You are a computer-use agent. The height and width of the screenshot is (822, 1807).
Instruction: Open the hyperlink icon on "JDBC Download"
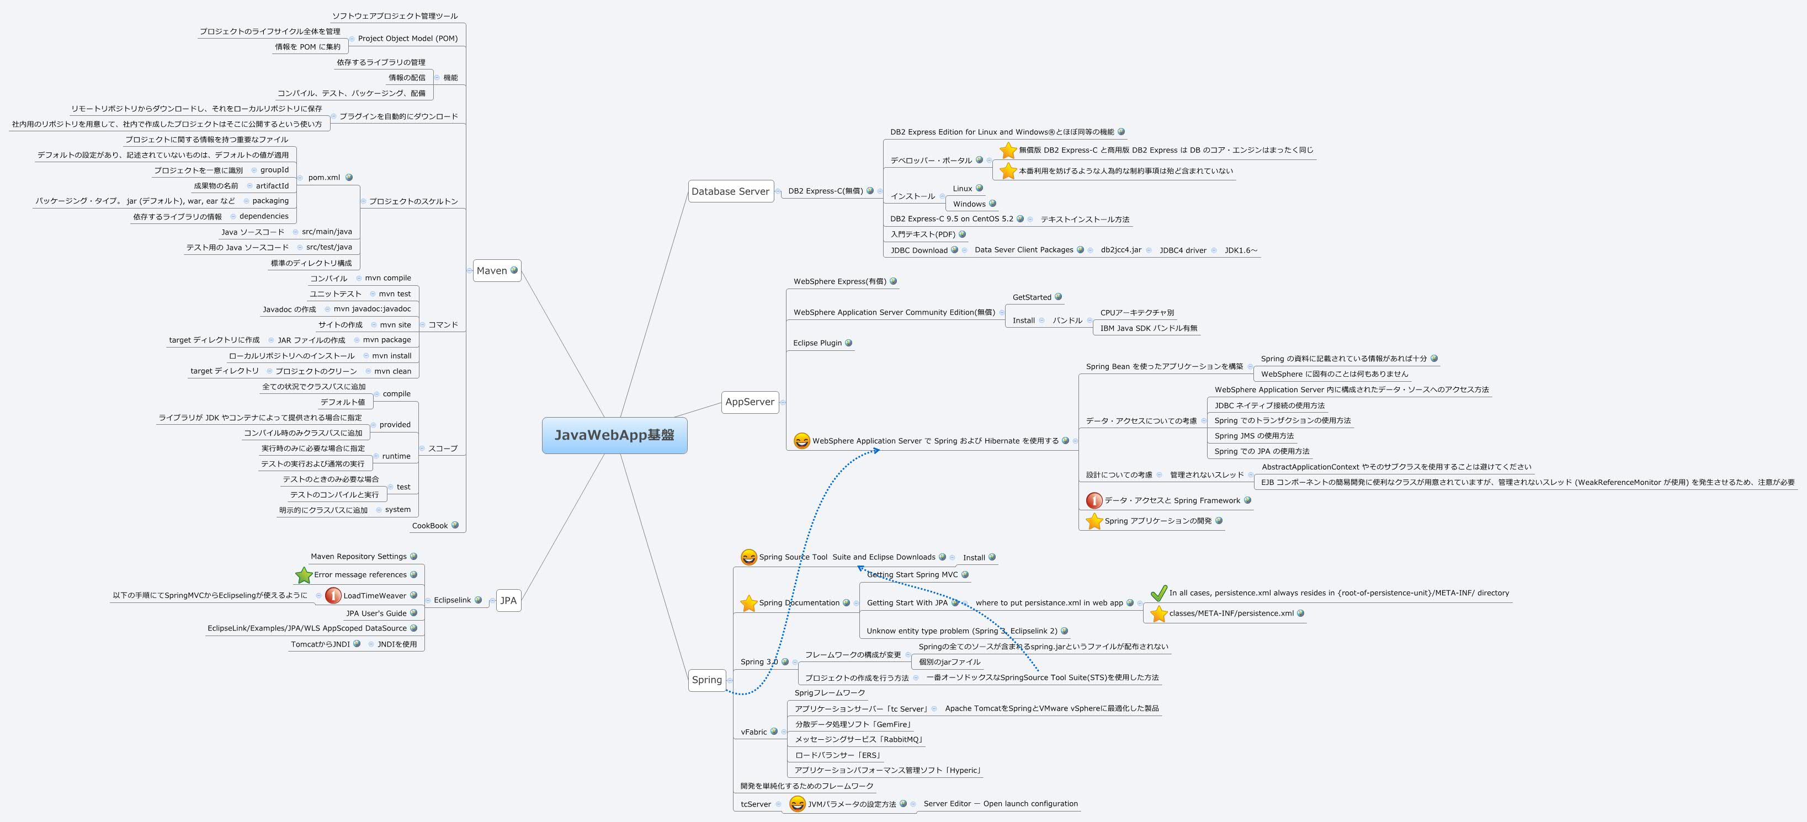tap(955, 250)
